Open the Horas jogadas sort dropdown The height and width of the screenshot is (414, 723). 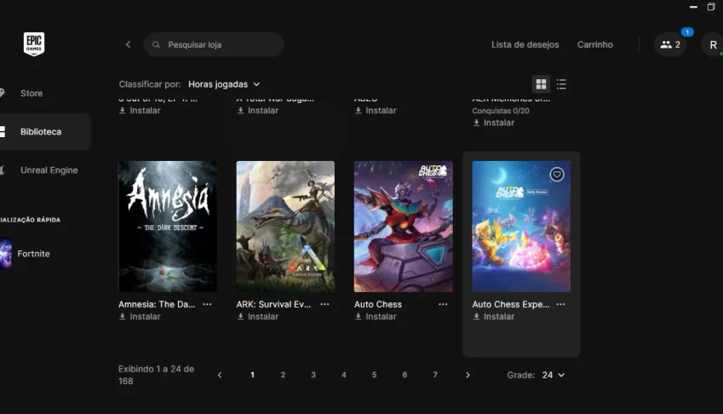coord(224,84)
